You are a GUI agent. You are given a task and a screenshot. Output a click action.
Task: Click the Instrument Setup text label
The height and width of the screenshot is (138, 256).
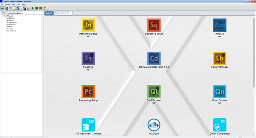pyautogui.click(x=88, y=34)
